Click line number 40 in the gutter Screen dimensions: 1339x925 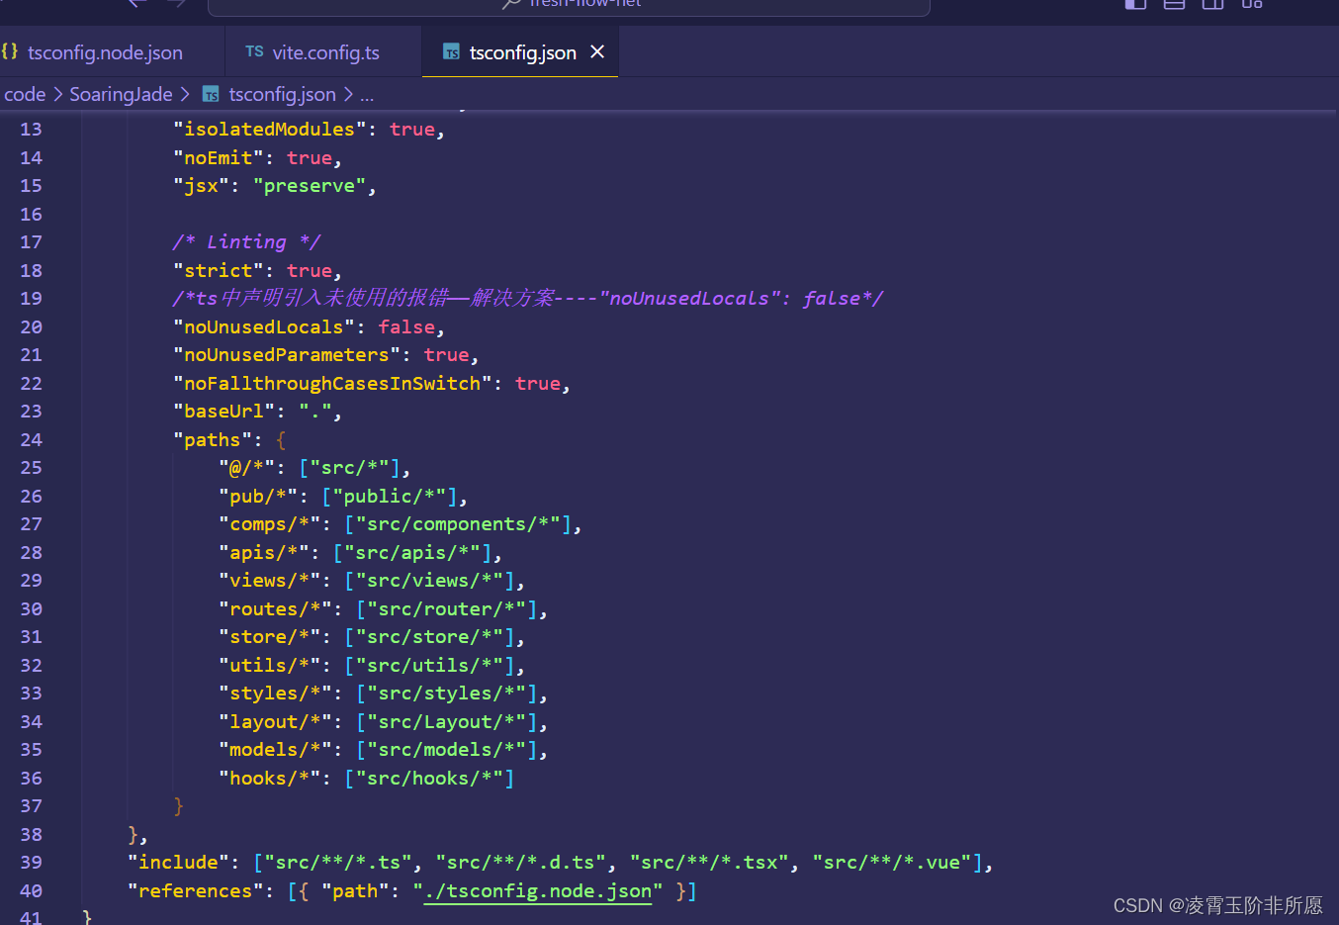[31, 890]
